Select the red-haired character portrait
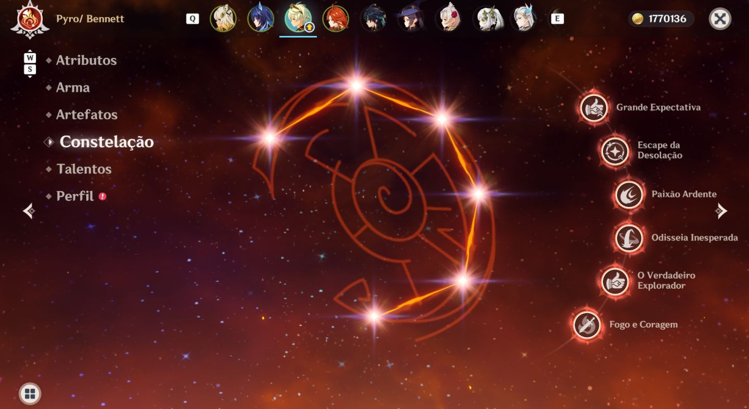The height and width of the screenshot is (409, 749). click(335, 19)
